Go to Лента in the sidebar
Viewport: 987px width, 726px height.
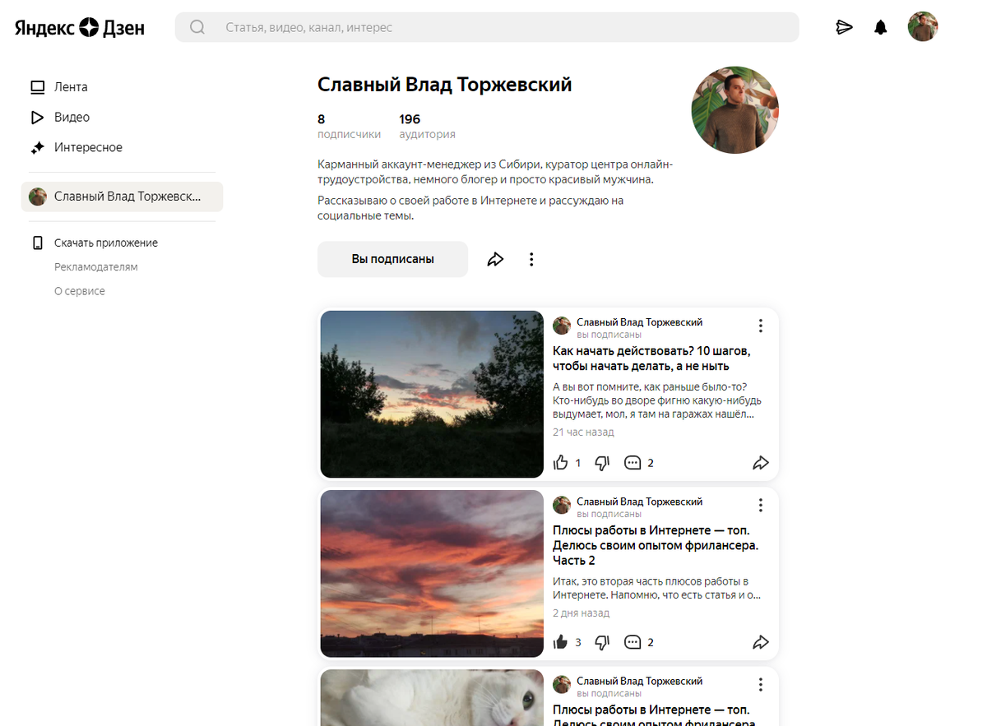click(71, 87)
